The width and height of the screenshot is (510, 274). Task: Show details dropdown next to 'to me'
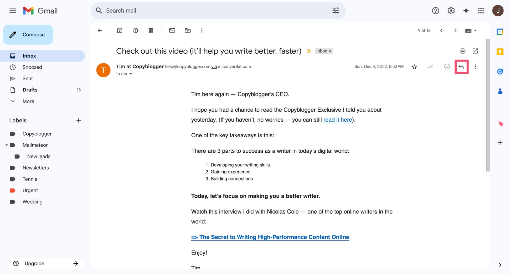[131, 74]
